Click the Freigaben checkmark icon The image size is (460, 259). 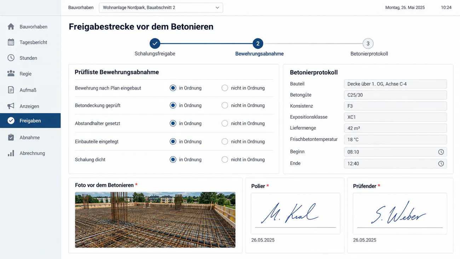coord(11,121)
